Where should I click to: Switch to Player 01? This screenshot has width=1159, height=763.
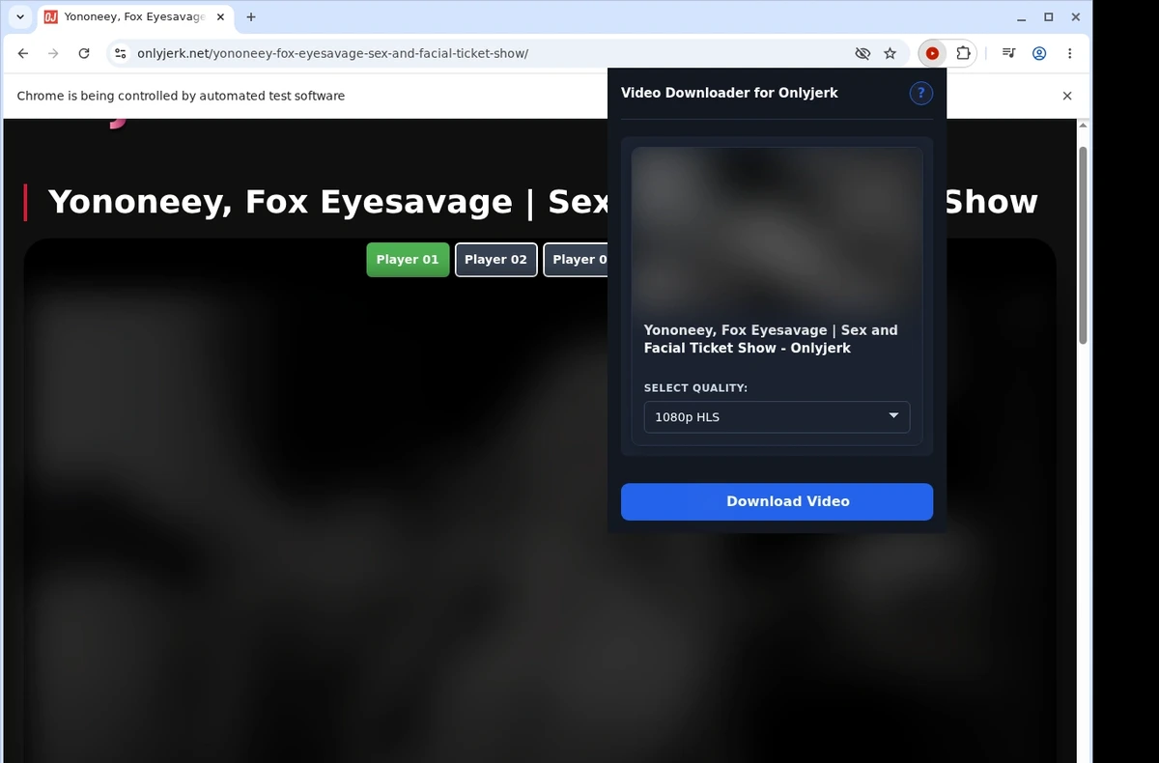[408, 260]
